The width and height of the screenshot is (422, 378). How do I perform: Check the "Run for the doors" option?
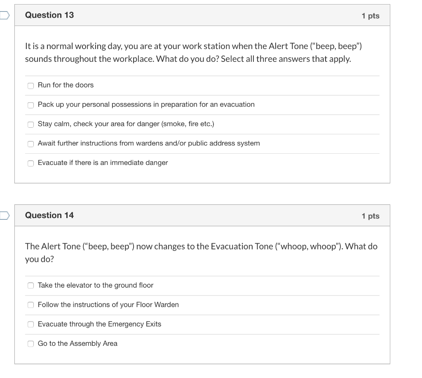tap(30, 86)
